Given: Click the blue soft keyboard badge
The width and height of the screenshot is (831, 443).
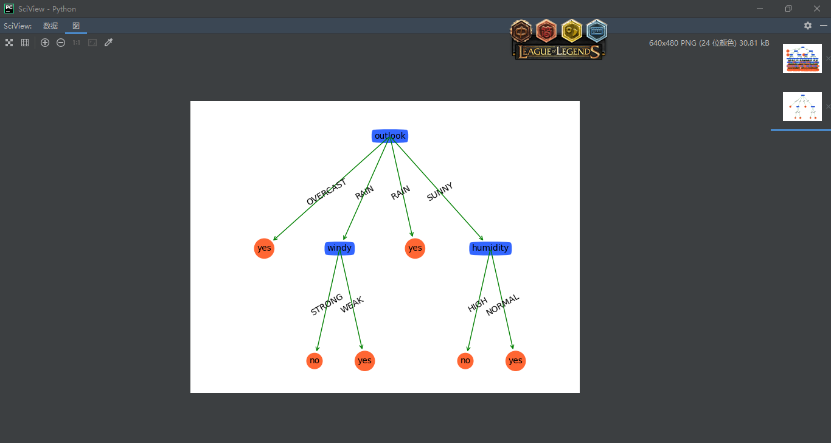Looking at the screenshot, I should [597, 30].
